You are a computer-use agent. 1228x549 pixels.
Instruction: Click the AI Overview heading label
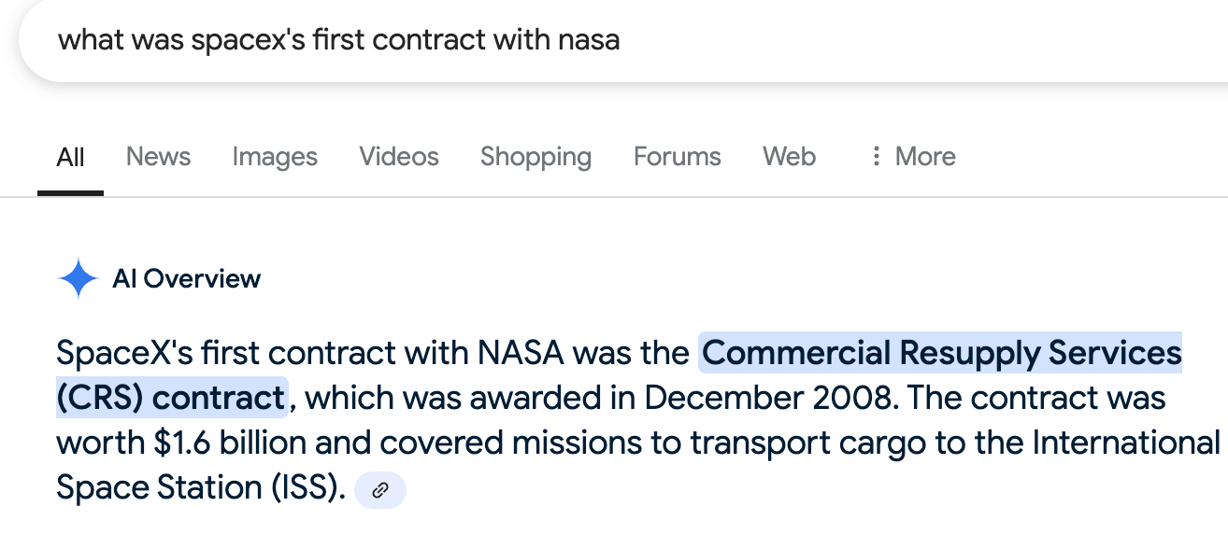click(186, 278)
